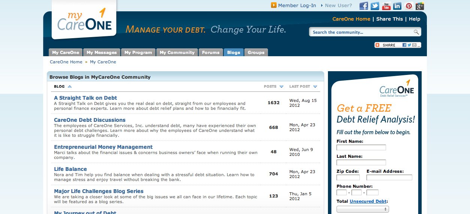Viewport: 470px width, 214px height.
Task: Click the Last Name field
Action: 361,163
